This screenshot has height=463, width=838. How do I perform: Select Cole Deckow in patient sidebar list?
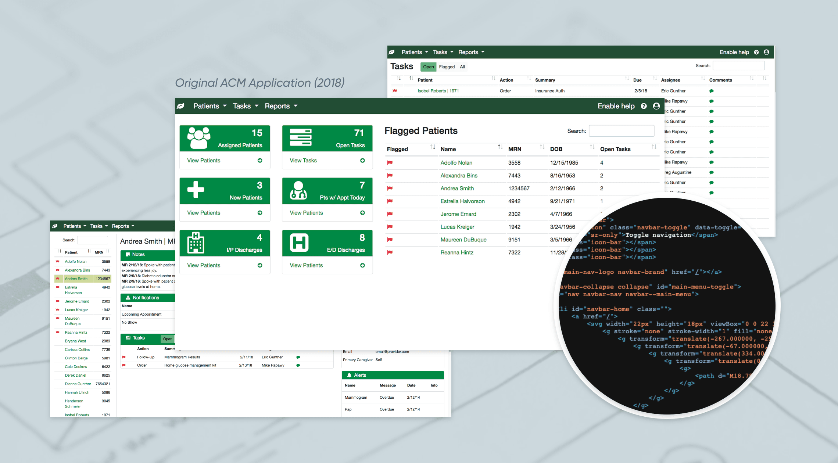(76, 367)
